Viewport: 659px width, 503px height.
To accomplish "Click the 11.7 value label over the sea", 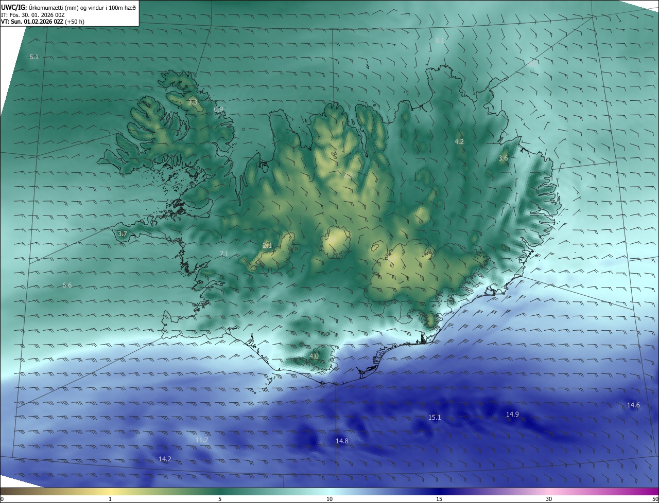I will click(x=202, y=440).
